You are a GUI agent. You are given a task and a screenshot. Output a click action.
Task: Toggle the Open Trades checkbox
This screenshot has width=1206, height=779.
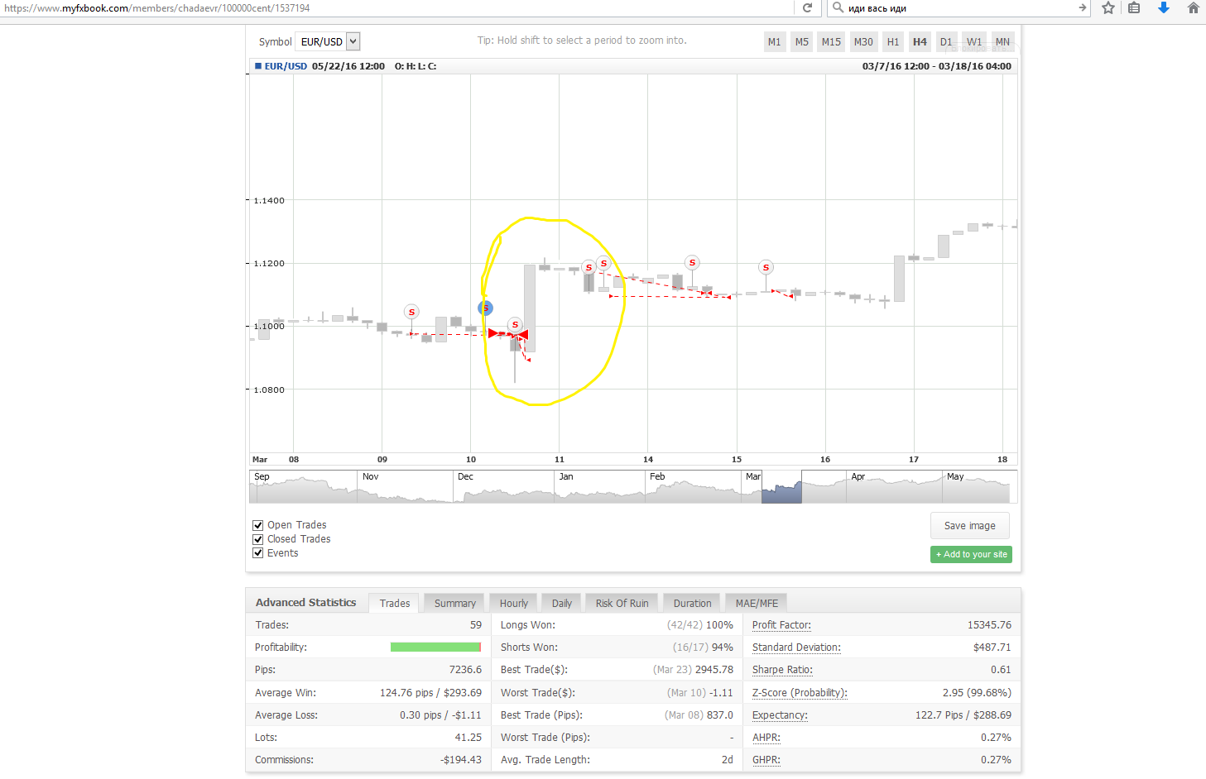[x=258, y=525]
